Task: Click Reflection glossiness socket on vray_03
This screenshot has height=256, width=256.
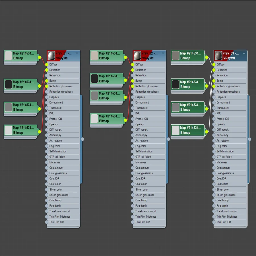Action: 214,86
